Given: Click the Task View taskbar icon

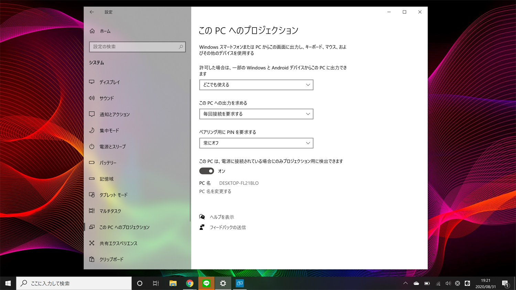Looking at the screenshot, I should point(156,283).
